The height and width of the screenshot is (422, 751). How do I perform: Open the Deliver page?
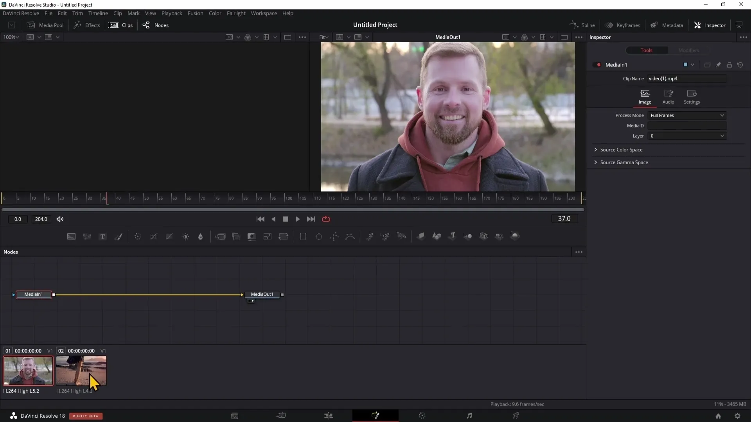pyautogui.click(x=516, y=416)
